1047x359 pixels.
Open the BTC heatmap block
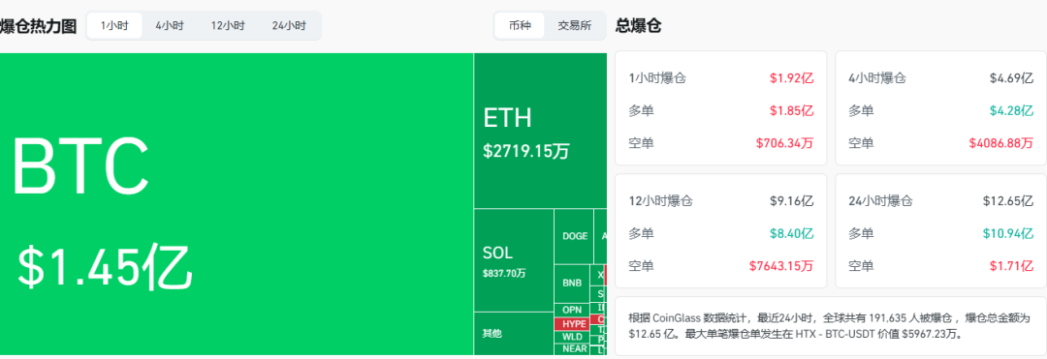tap(237, 204)
